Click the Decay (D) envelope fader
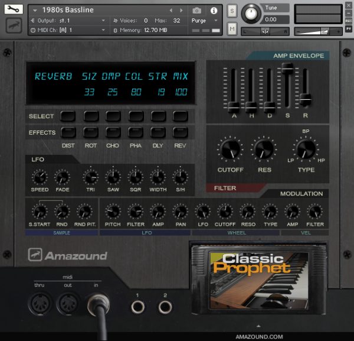 270,107
